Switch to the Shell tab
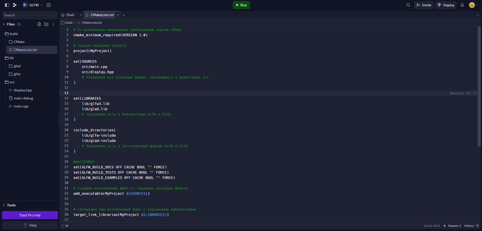The width and height of the screenshot is (482, 231). click(70, 15)
